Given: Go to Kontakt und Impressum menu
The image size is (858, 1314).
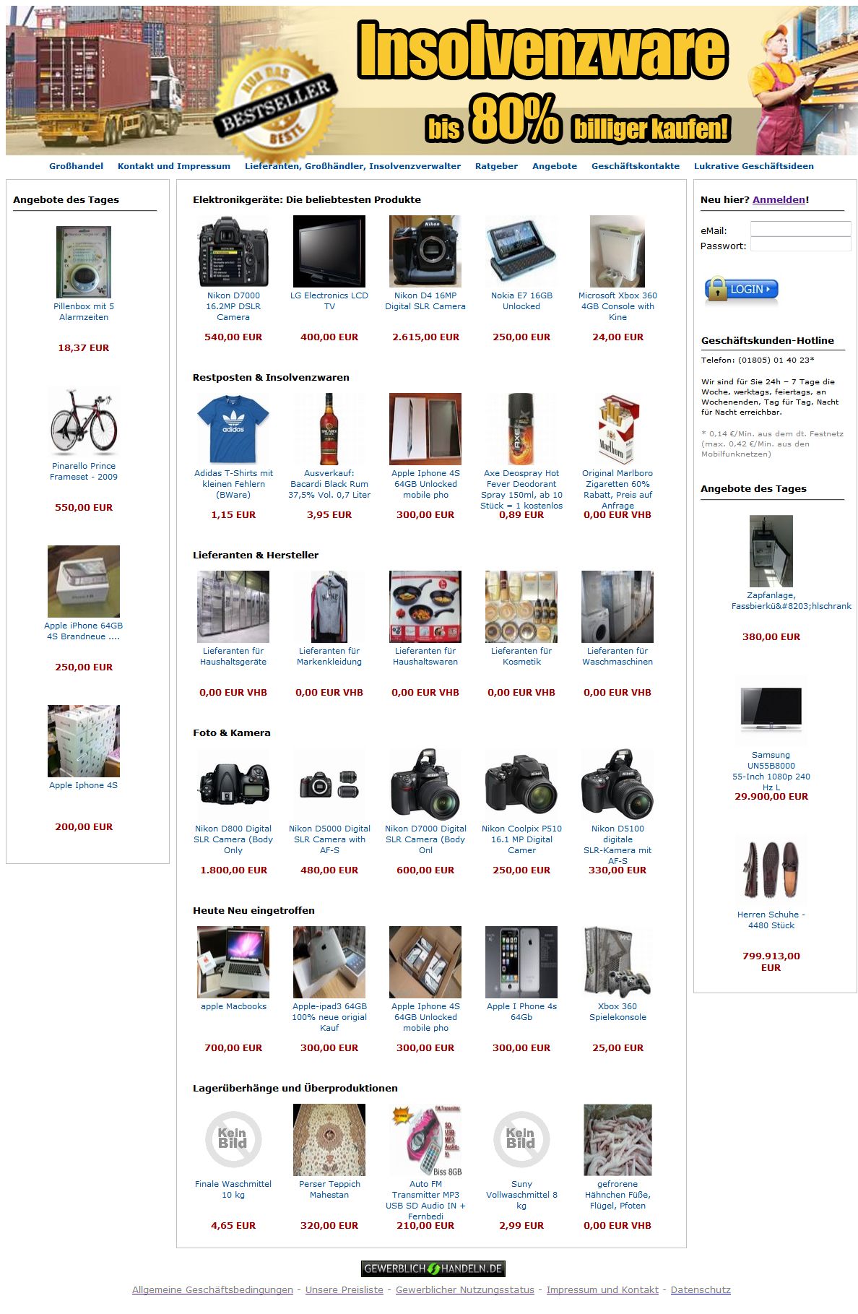Looking at the screenshot, I should 174,166.
